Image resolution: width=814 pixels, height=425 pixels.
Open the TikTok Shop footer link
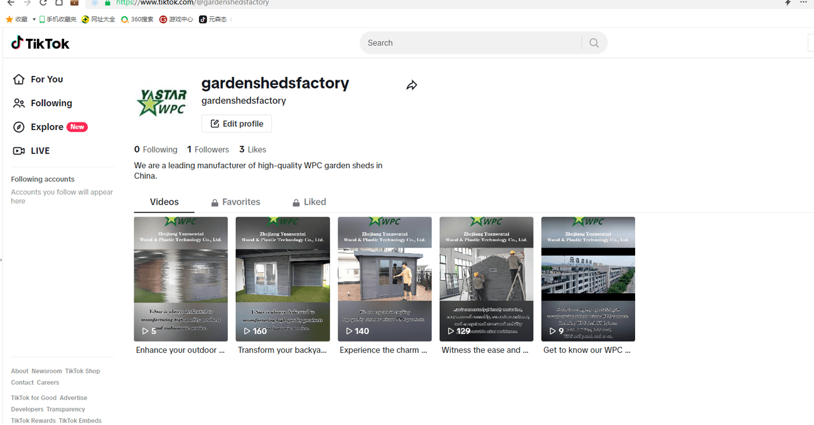[x=83, y=371]
